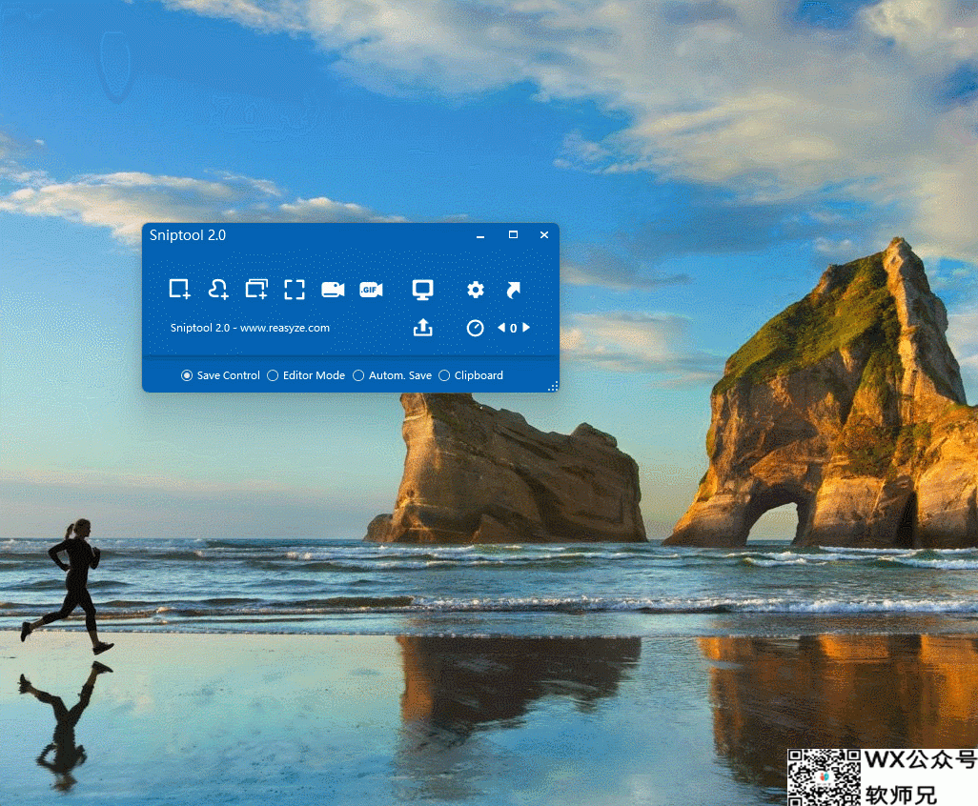Start video screen recording
The width and height of the screenshot is (978, 806).
[333, 290]
